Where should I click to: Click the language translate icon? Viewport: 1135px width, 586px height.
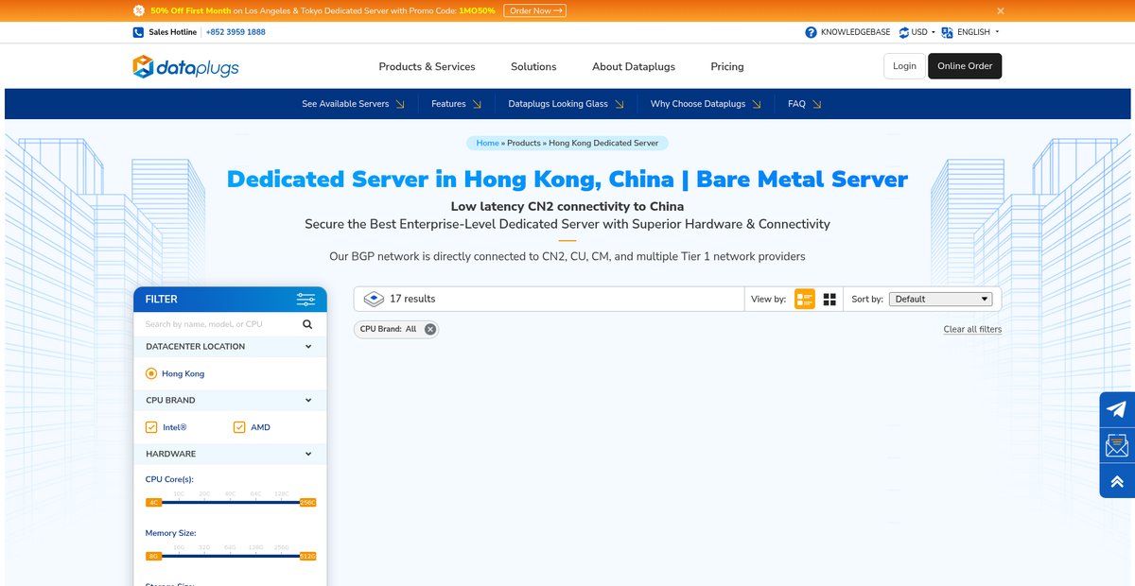(x=947, y=32)
